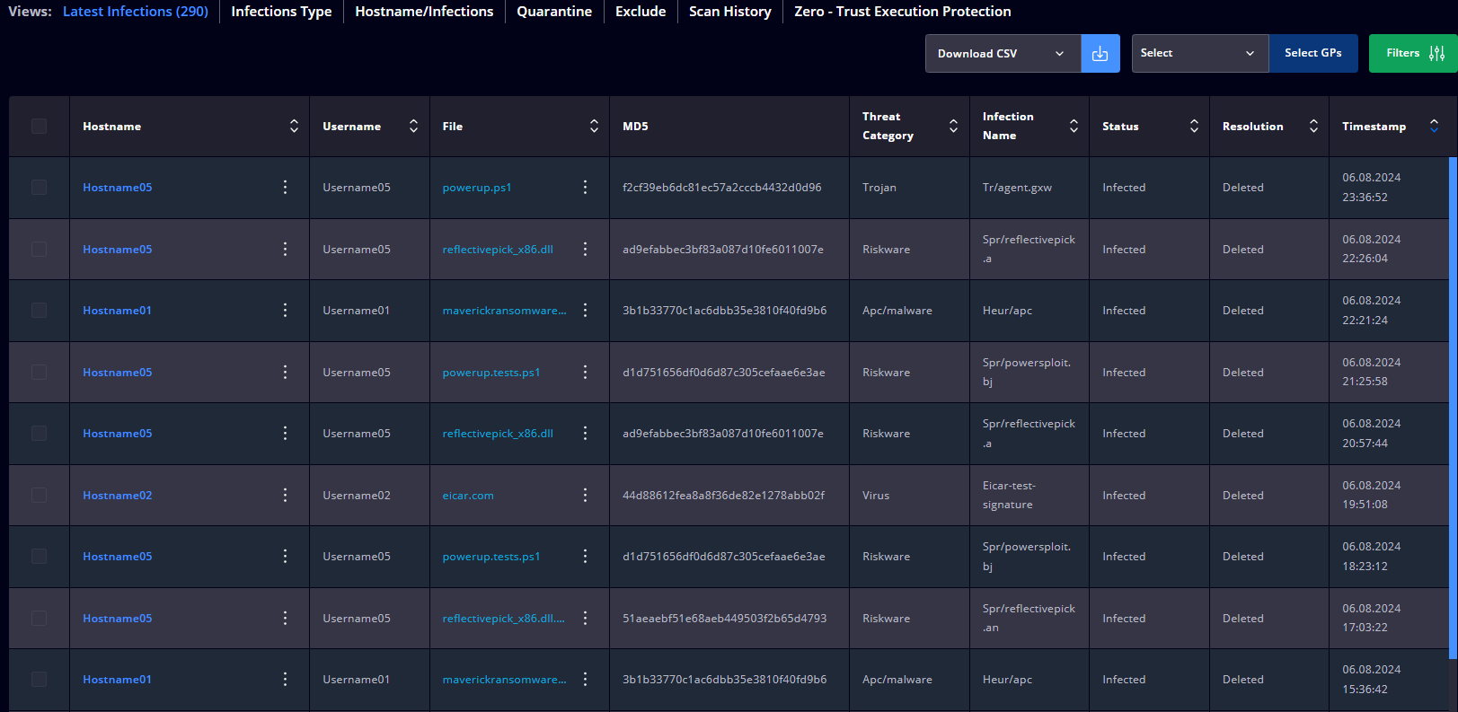Check the row at 17:03:22 checkbox
Image resolution: width=1458 pixels, height=712 pixels.
[39, 618]
